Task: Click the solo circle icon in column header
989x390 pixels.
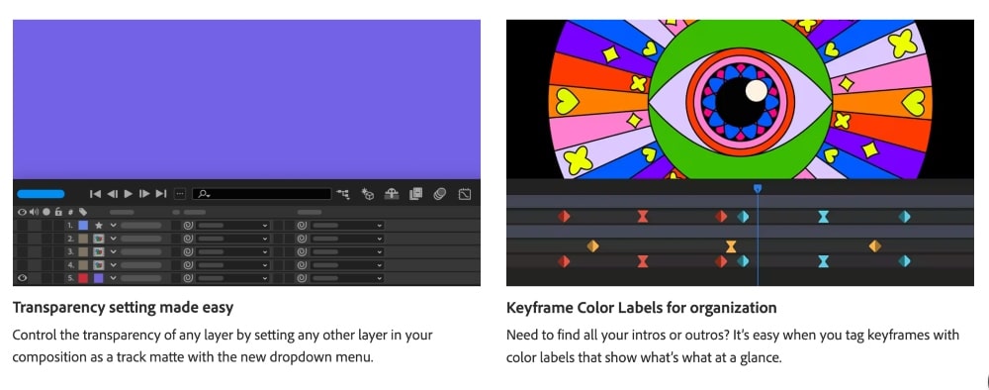Action: click(46, 212)
